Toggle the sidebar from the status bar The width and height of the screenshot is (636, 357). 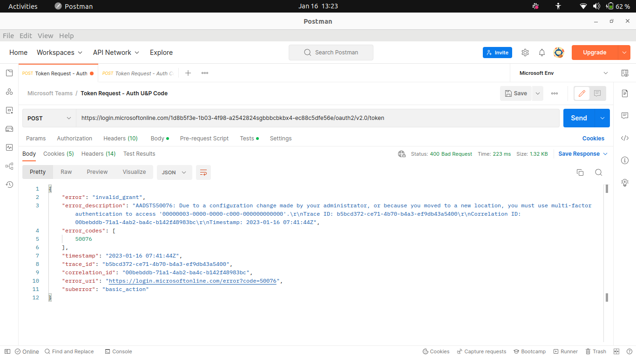tap(7, 351)
